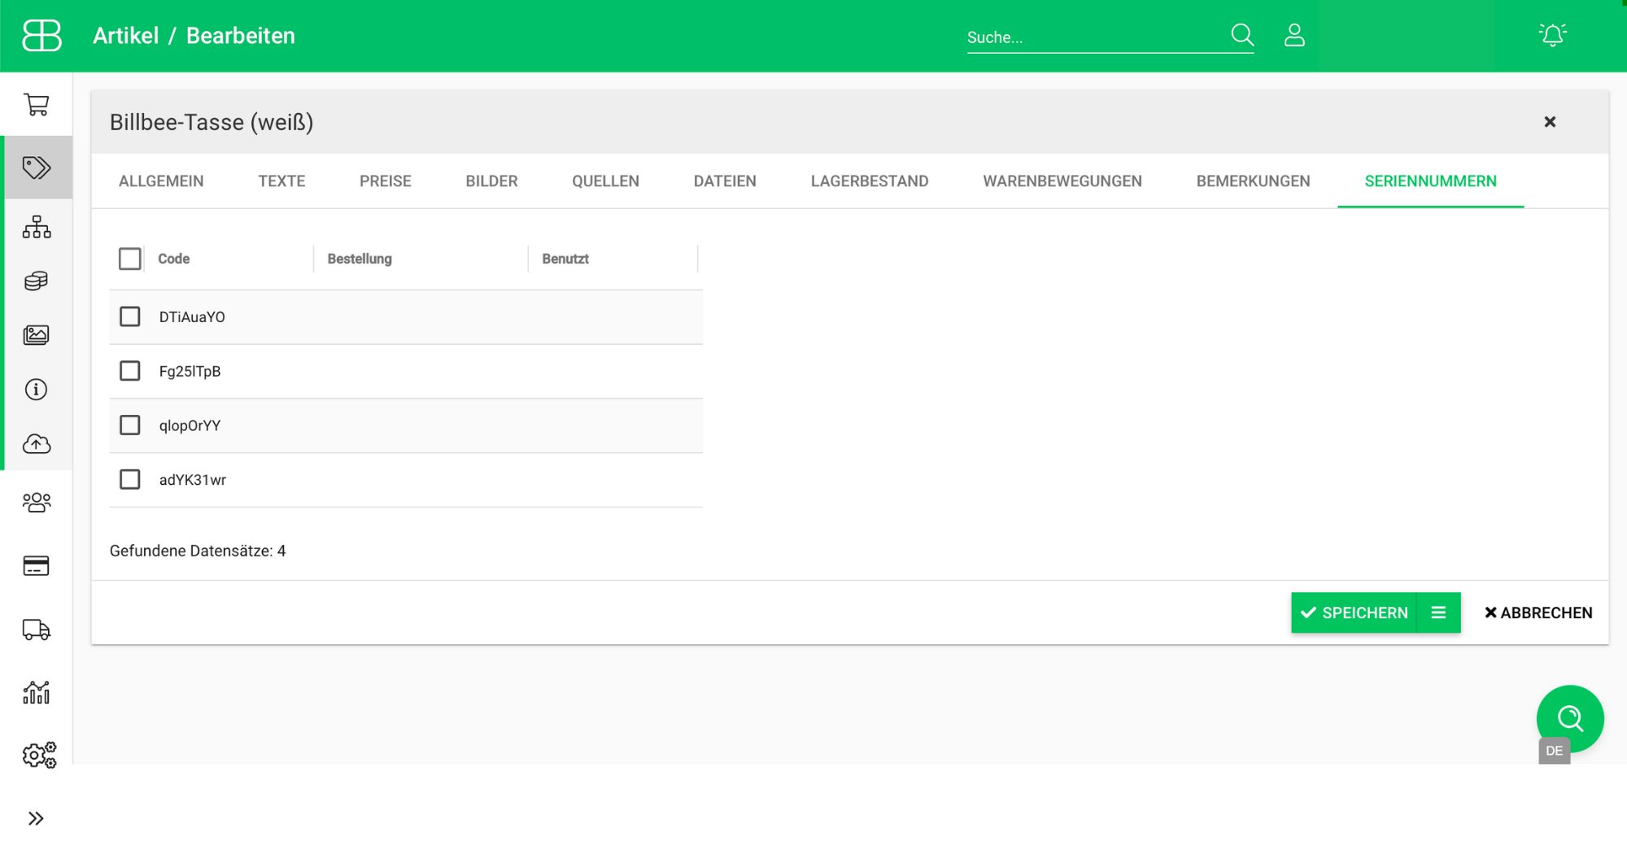Open the notification bell menu
The height and width of the screenshot is (850, 1627).
tap(1552, 35)
